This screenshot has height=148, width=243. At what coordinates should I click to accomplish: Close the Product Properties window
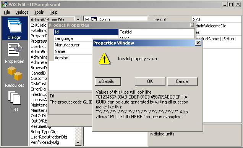(x=192, y=25)
